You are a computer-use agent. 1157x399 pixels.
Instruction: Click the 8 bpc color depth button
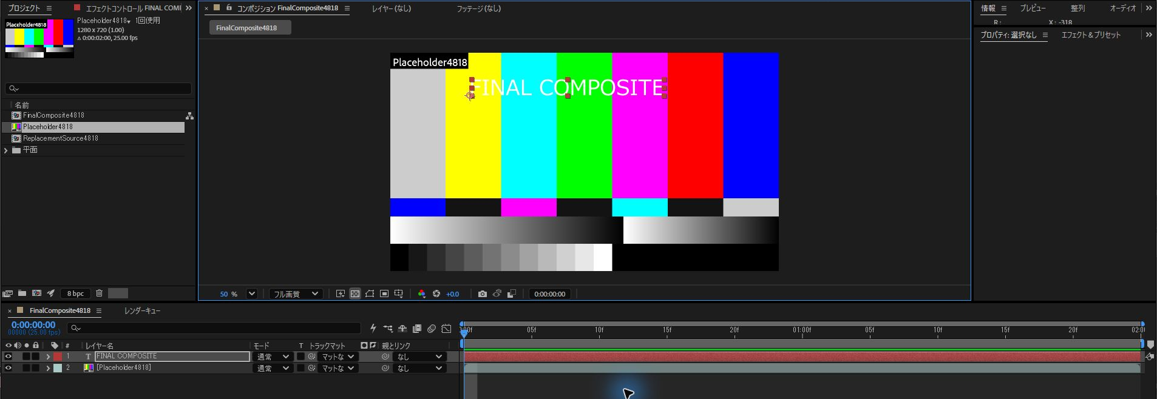[x=76, y=293]
